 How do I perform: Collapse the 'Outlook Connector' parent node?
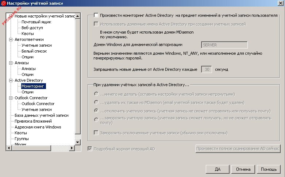pos(11,98)
